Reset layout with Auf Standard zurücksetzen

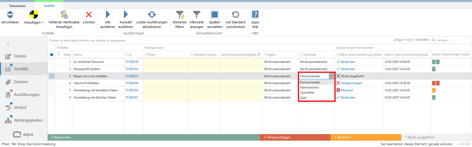(x=235, y=15)
